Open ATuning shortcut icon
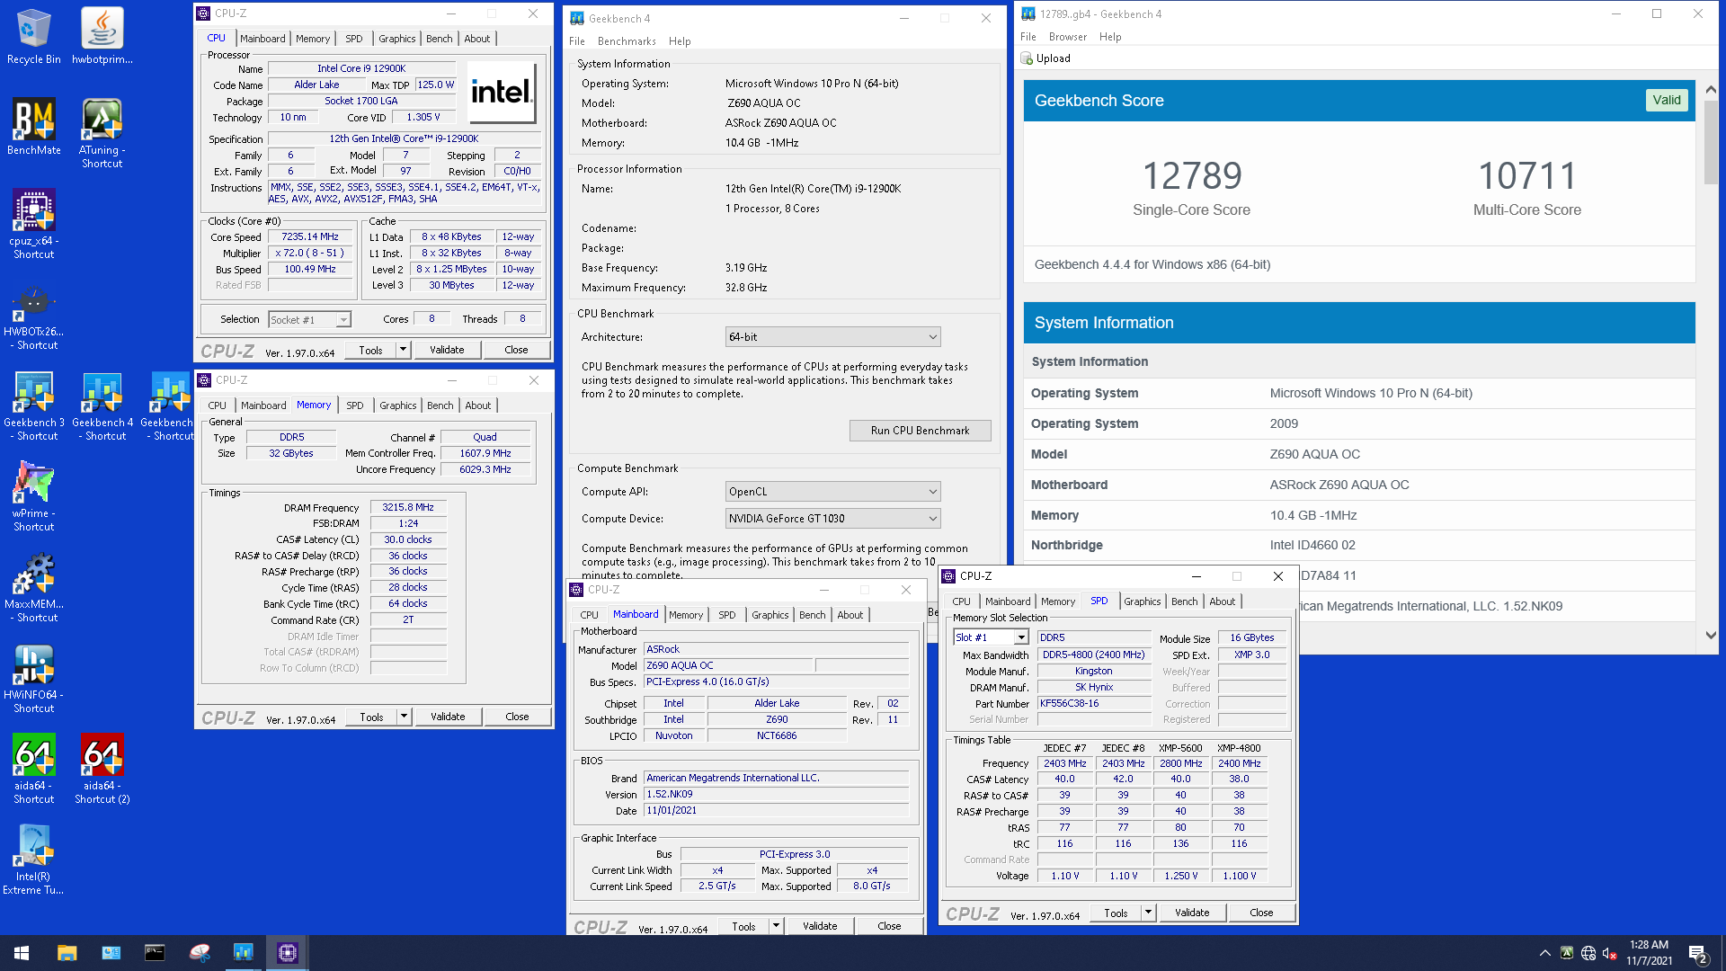The height and width of the screenshot is (971, 1726). pyautogui.click(x=102, y=133)
